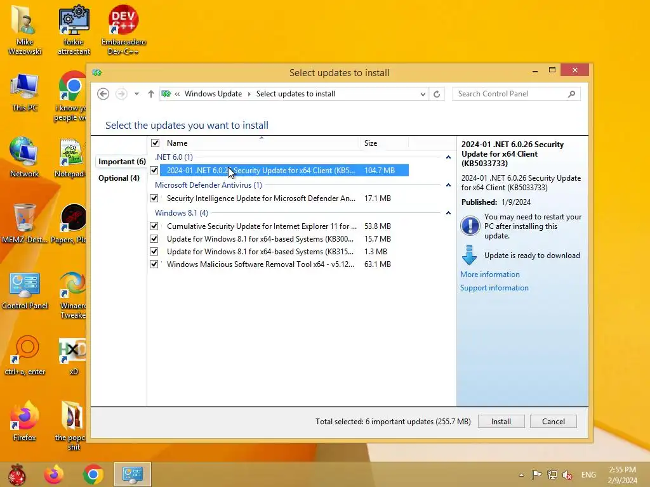The width and height of the screenshot is (650, 487).
Task: Sort by the Name column header
Action: tap(261, 143)
